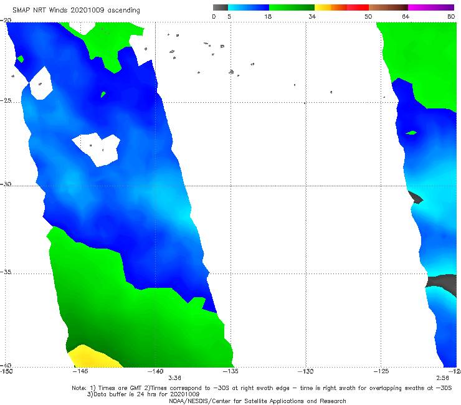
Task: Click the longitude label '-130'
Action: [x=306, y=371]
